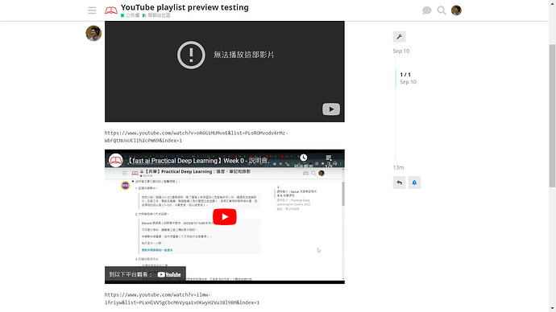Click the post author's avatar
Viewport: 556px width, 312px height.
pyautogui.click(x=93, y=33)
